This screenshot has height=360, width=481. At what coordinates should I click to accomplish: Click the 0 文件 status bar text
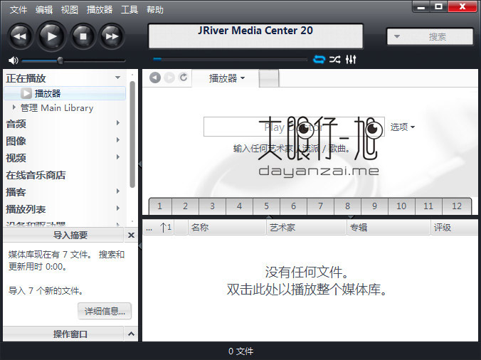tap(240, 351)
